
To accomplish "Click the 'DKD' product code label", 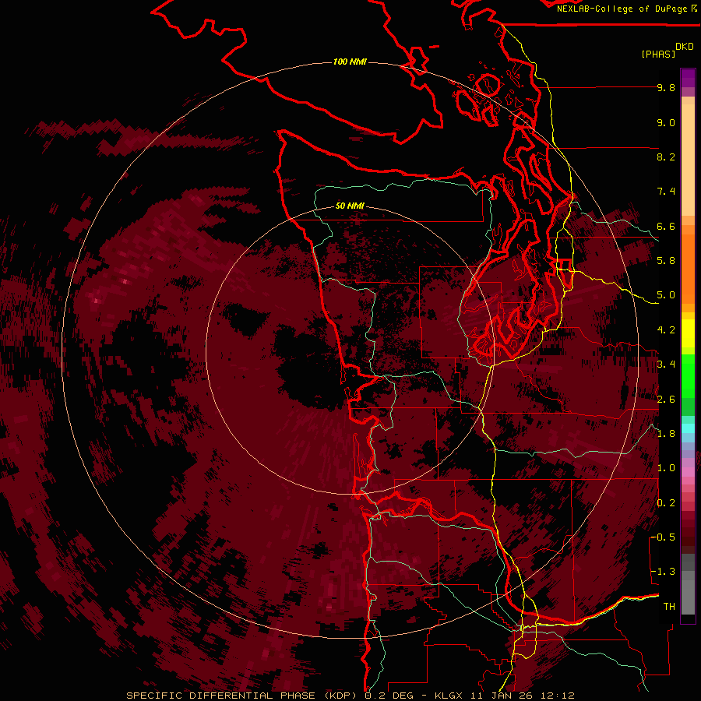I will [x=685, y=47].
